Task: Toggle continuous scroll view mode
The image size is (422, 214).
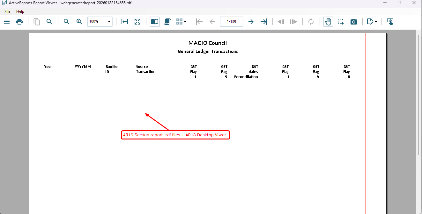Action: [167, 22]
